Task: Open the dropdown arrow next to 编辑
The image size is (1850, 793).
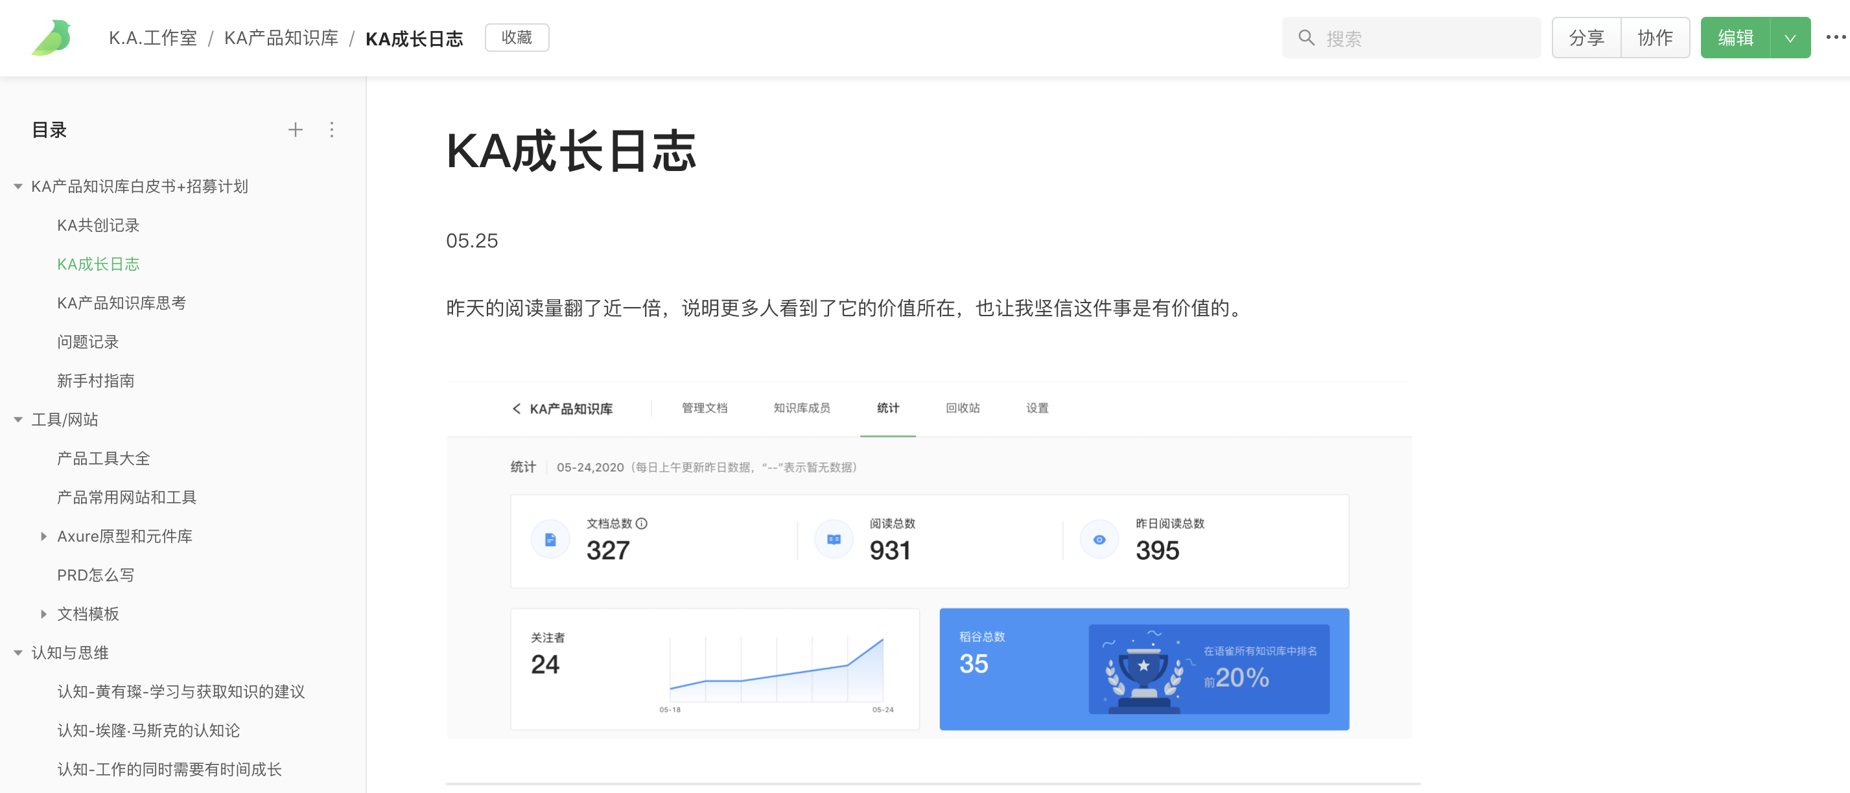Action: click(1790, 38)
